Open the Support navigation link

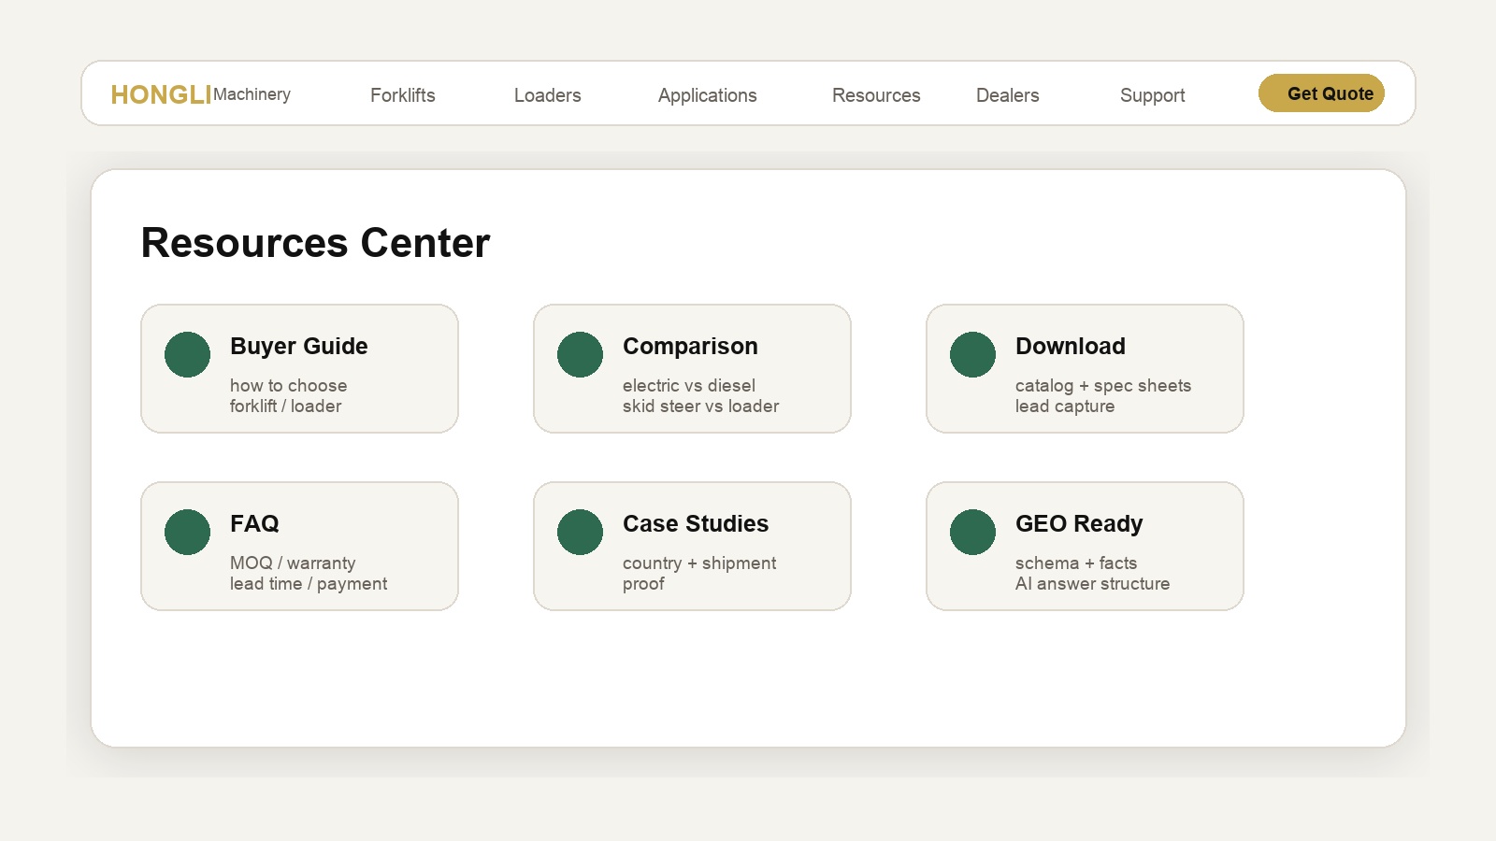[1153, 95]
